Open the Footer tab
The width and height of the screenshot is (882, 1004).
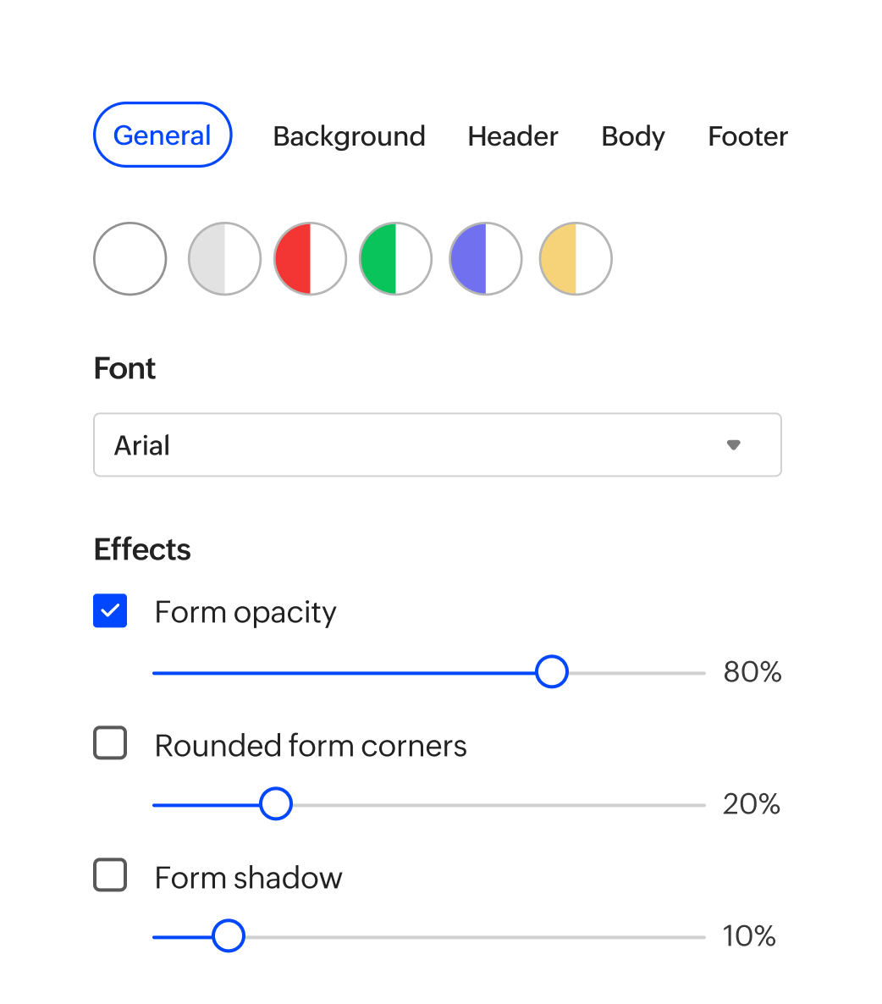(747, 136)
